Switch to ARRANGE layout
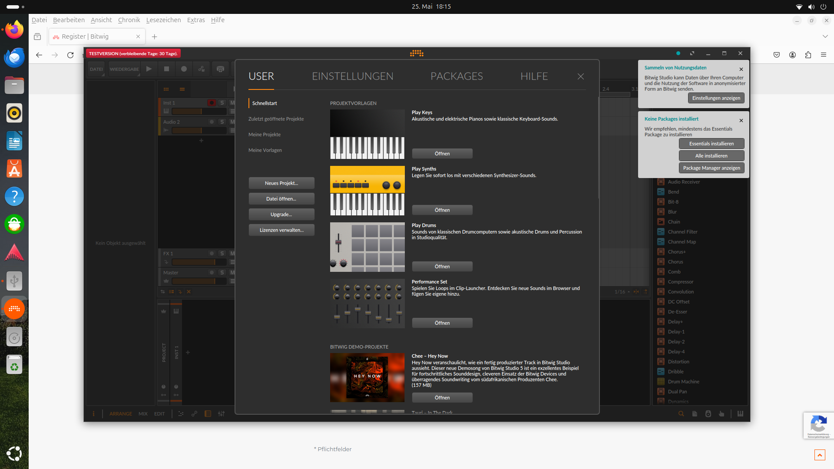The width and height of the screenshot is (834, 469). (x=120, y=414)
